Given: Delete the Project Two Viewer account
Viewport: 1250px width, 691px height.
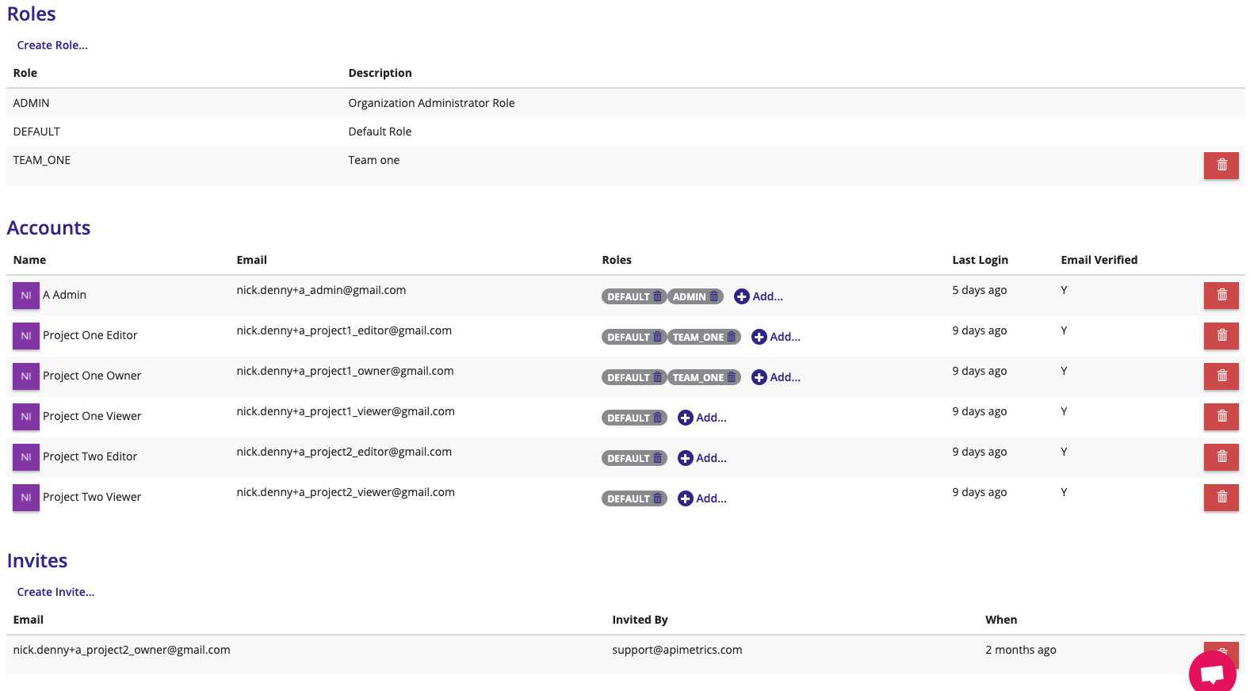Looking at the screenshot, I should (x=1221, y=497).
